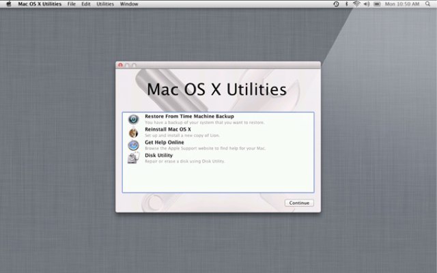This screenshot has height=273, width=437.
Task: Open Spotlight search magnifying glass
Action: (x=429, y=4)
